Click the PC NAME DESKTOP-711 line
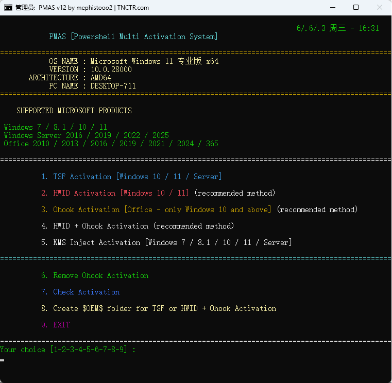 92,86
